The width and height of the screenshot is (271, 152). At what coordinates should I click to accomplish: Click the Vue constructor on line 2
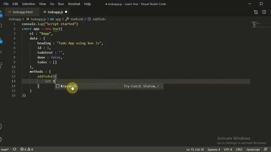coord(55,29)
